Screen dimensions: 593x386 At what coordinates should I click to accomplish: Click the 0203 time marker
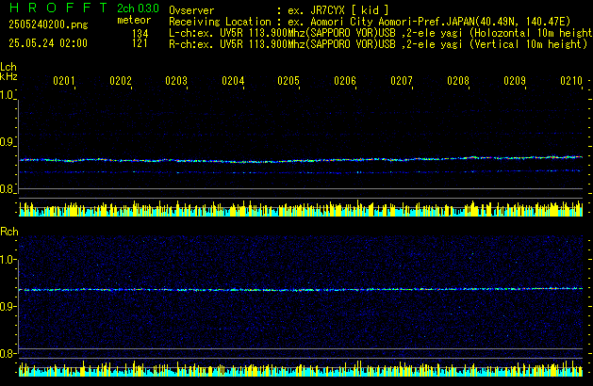click(176, 81)
